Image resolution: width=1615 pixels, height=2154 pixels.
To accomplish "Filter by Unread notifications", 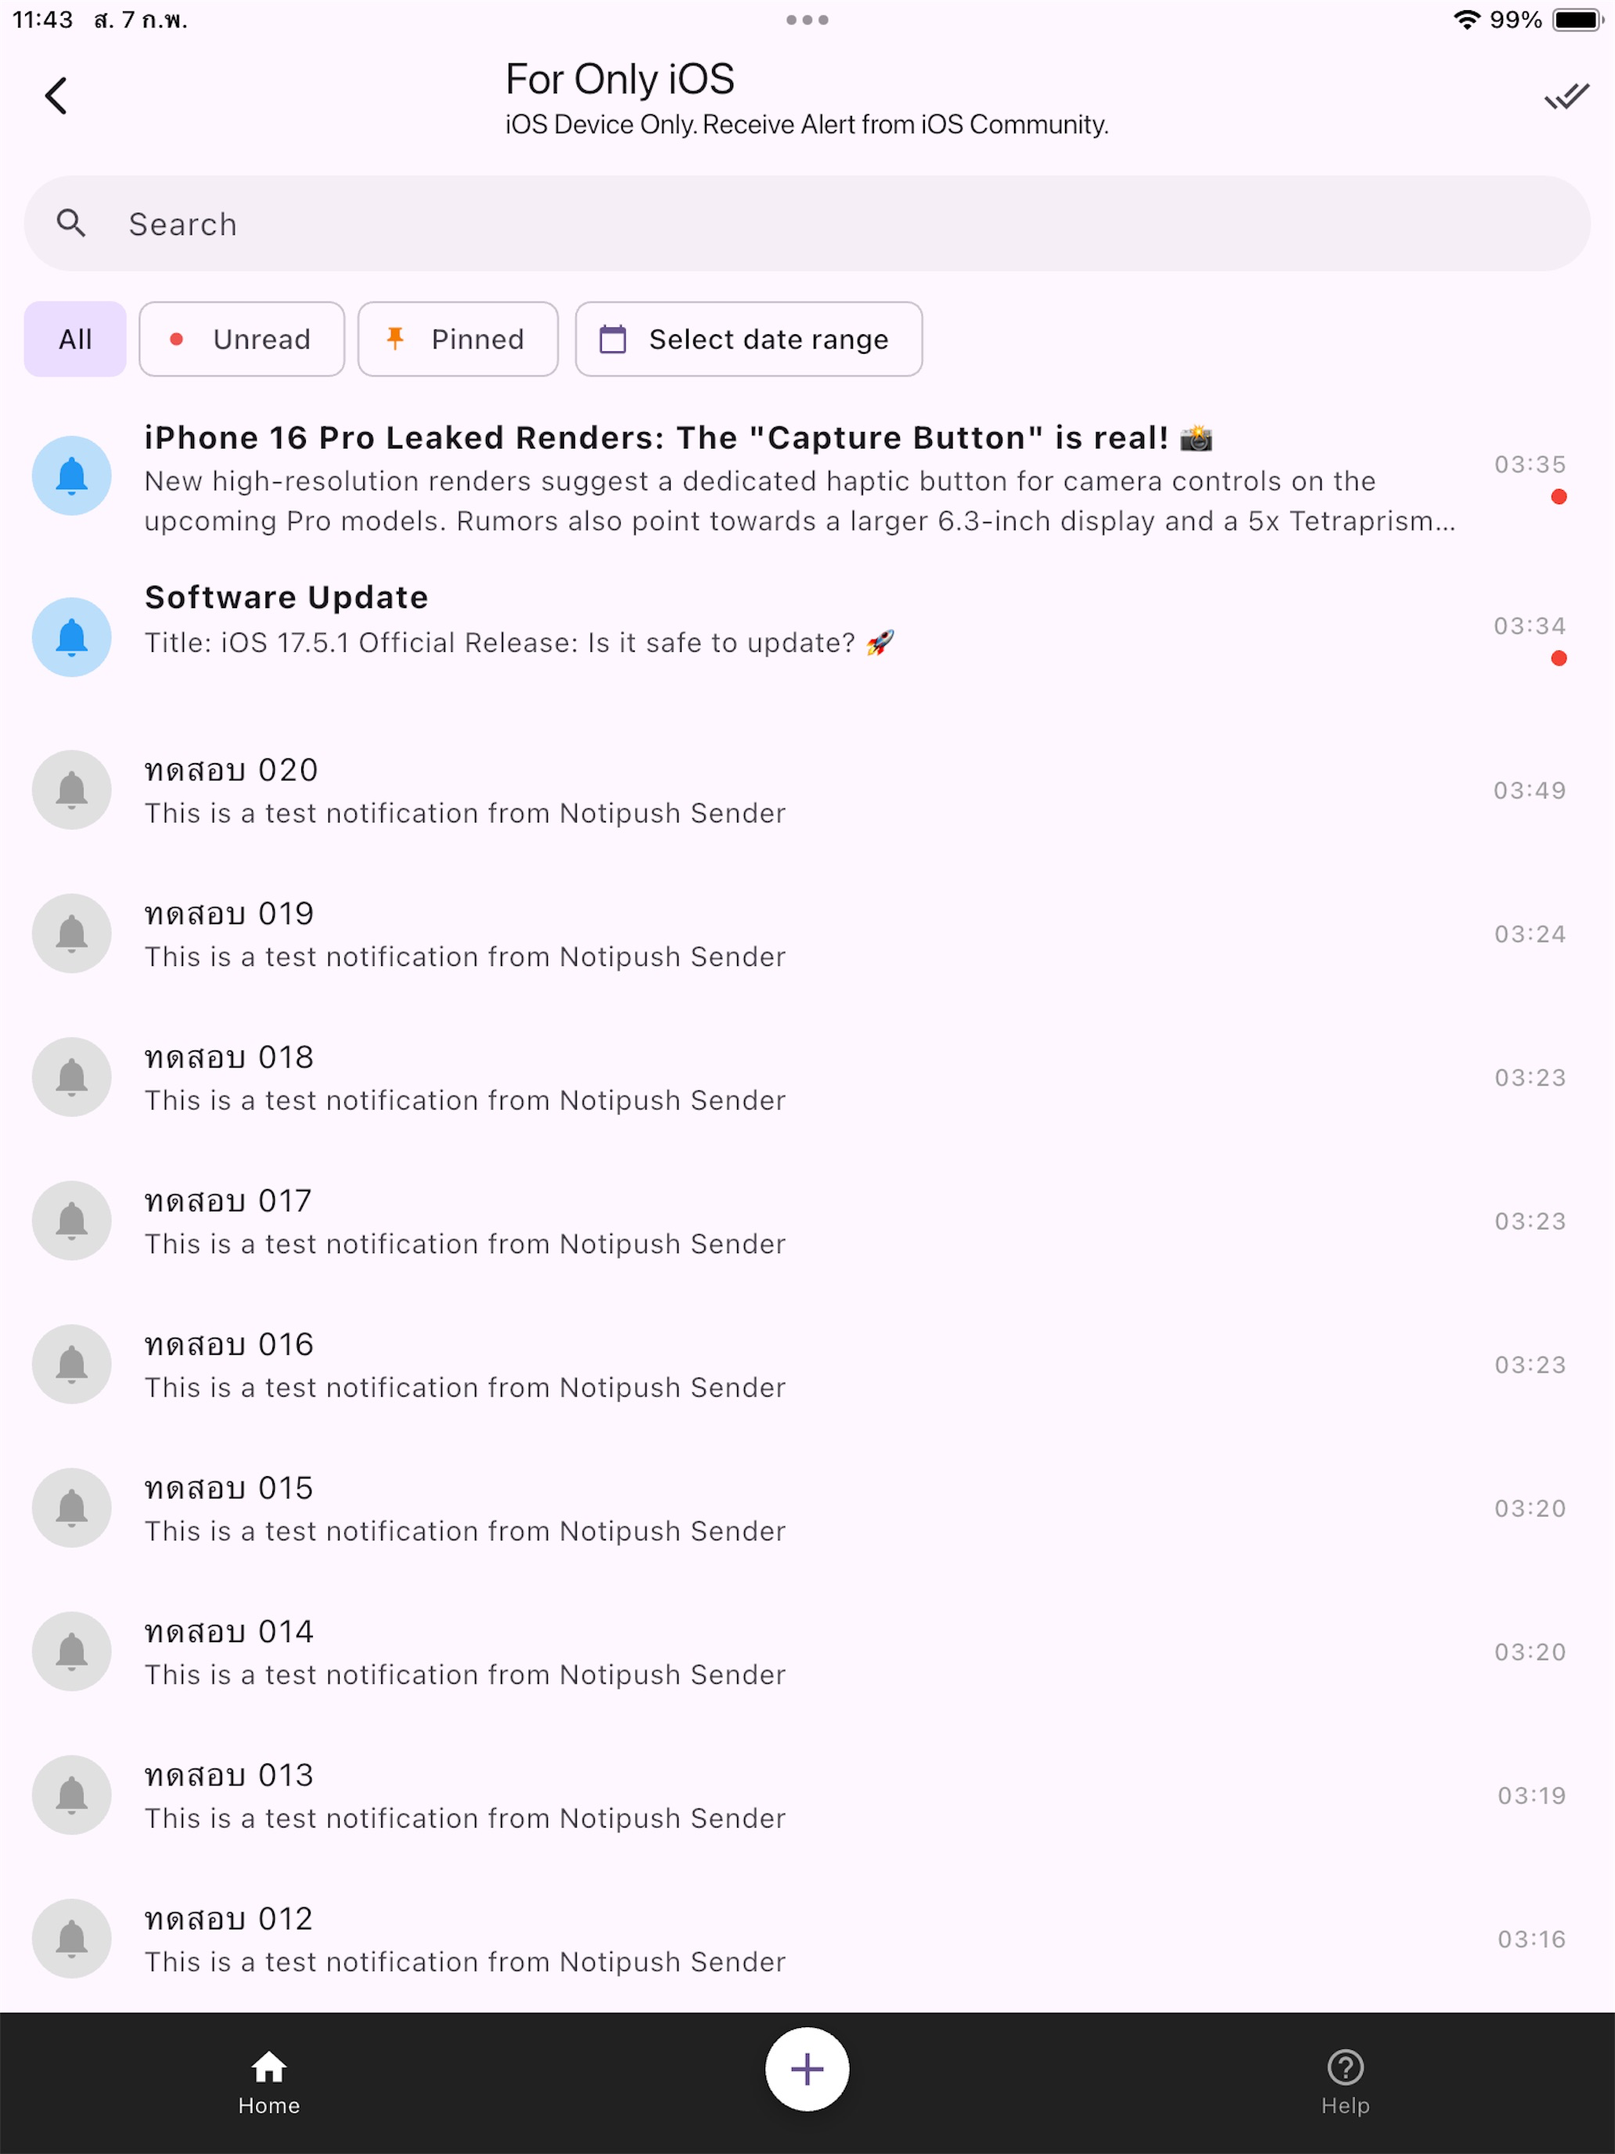I will (x=242, y=339).
